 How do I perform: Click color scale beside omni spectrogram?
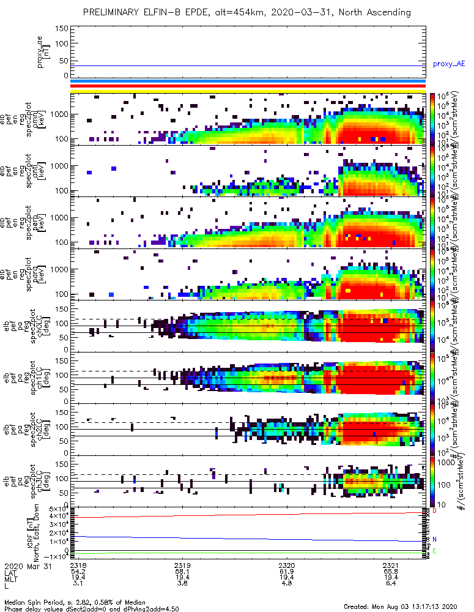(432, 119)
